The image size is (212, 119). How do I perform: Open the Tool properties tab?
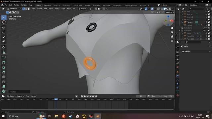tap(178, 47)
